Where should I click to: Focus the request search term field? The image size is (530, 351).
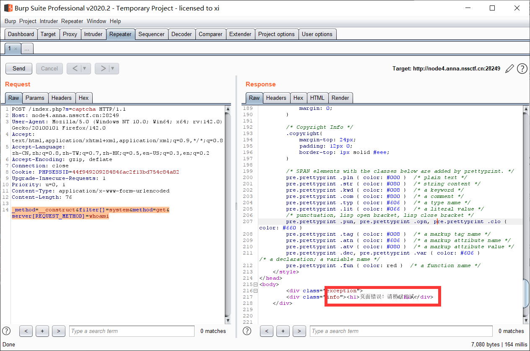[x=132, y=331]
